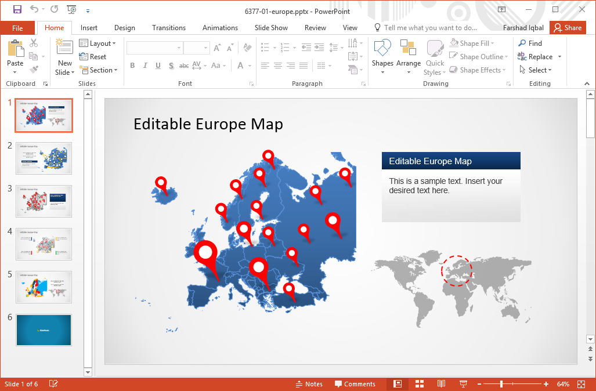Switch to the Transitions tab

point(168,28)
